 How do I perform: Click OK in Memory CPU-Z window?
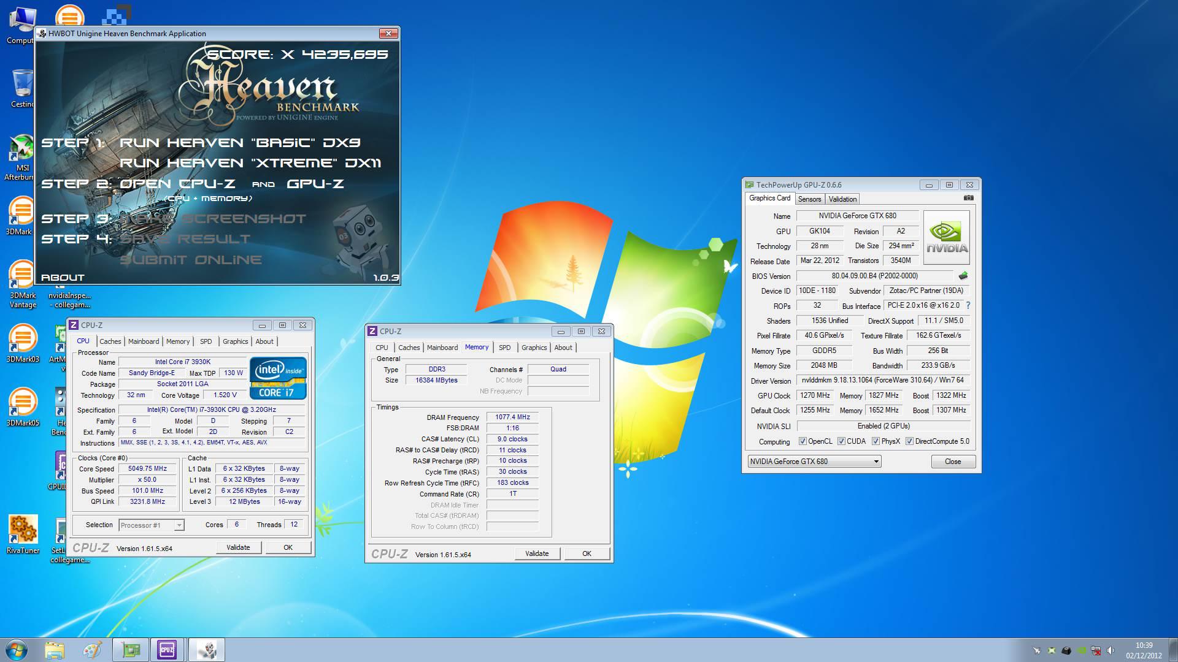click(x=587, y=554)
